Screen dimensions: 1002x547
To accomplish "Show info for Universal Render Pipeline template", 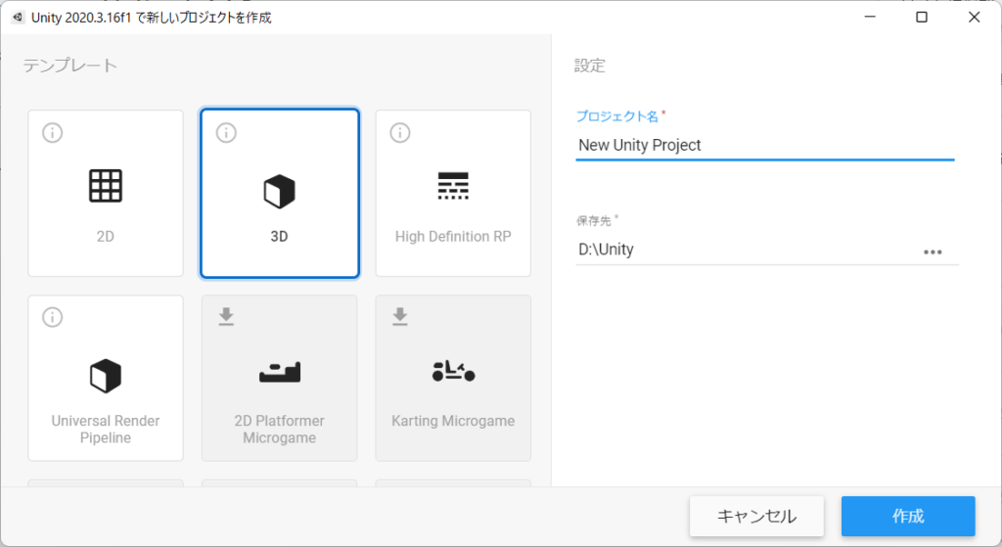I will pos(53,317).
